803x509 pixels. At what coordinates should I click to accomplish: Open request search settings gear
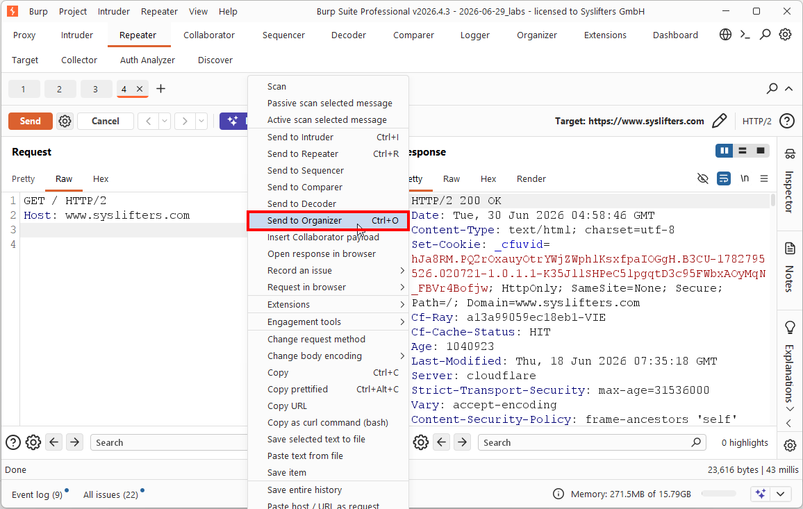[33, 442]
